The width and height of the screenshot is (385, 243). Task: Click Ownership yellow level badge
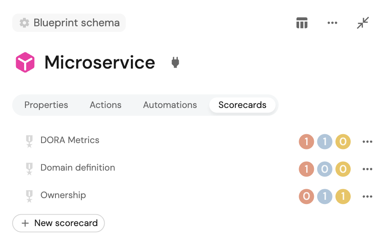343,197
